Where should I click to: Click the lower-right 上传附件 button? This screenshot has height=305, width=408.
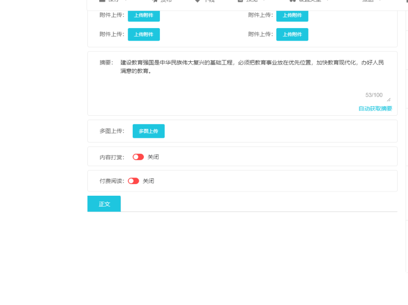(x=292, y=34)
